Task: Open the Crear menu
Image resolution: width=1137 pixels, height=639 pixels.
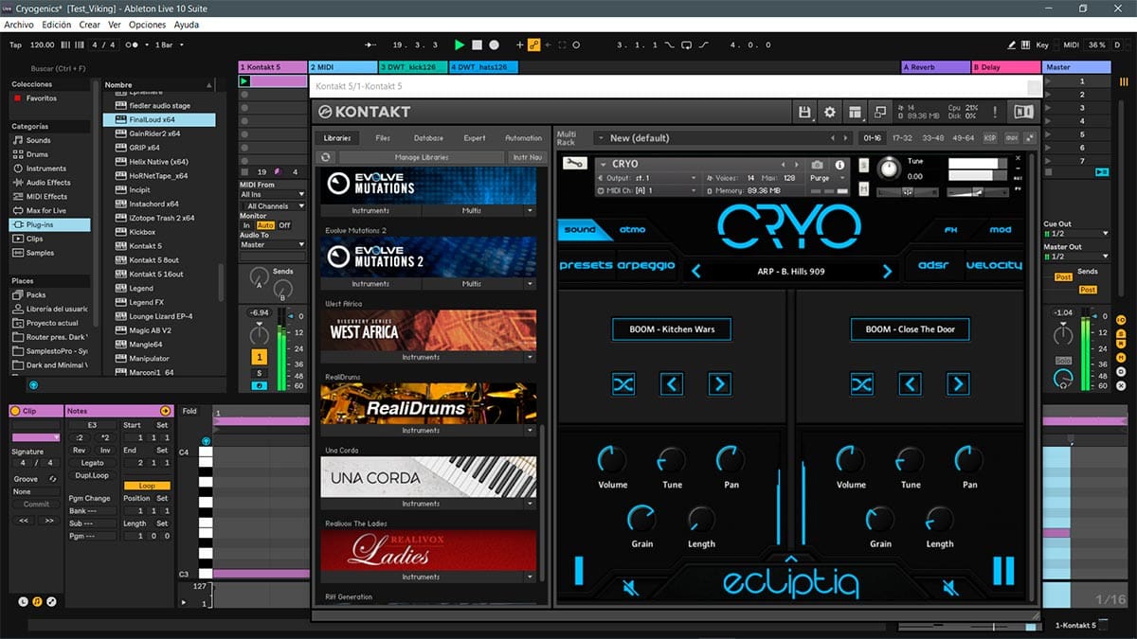Action: pos(90,25)
